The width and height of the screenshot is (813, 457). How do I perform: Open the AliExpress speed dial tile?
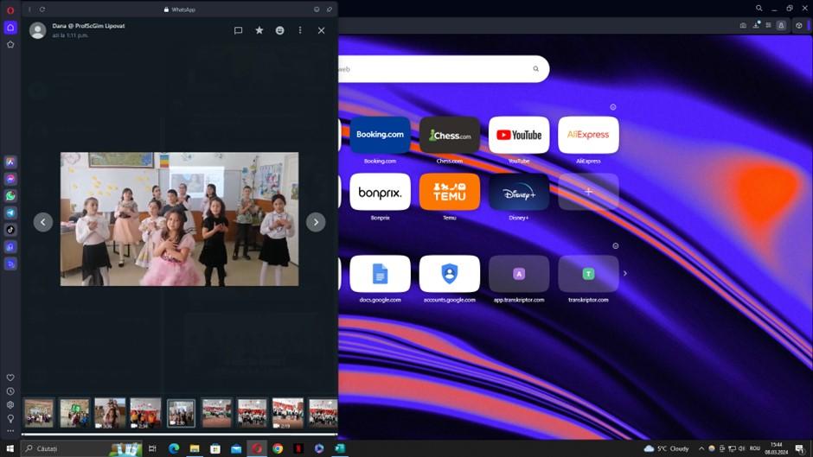tap(588, 135)
